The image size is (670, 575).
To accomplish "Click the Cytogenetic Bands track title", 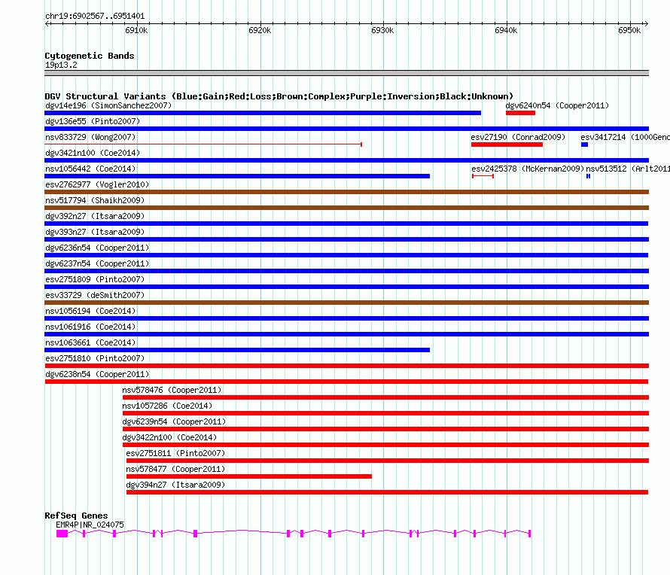I will pos(90,56).
